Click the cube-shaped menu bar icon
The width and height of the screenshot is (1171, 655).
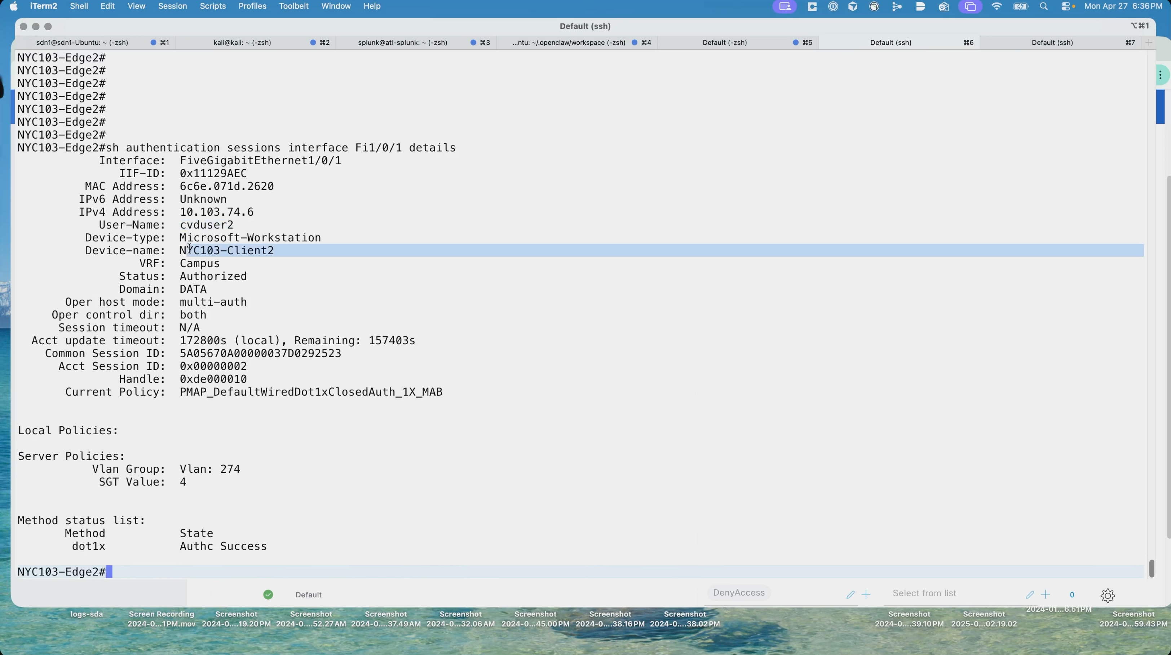(x=853, y=7)
